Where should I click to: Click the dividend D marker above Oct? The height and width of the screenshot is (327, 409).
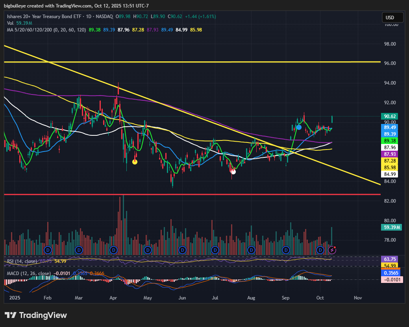320,250
